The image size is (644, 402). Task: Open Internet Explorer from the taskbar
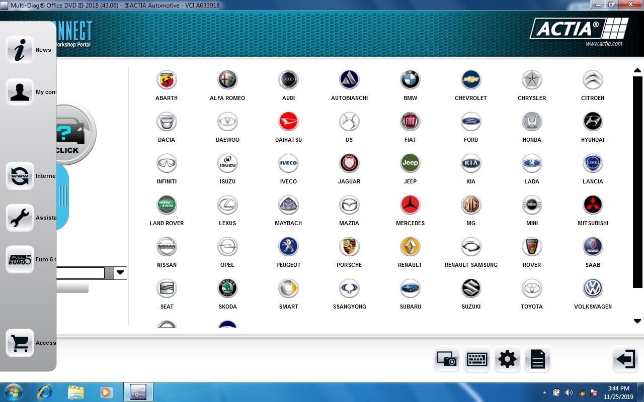[44, 392]
